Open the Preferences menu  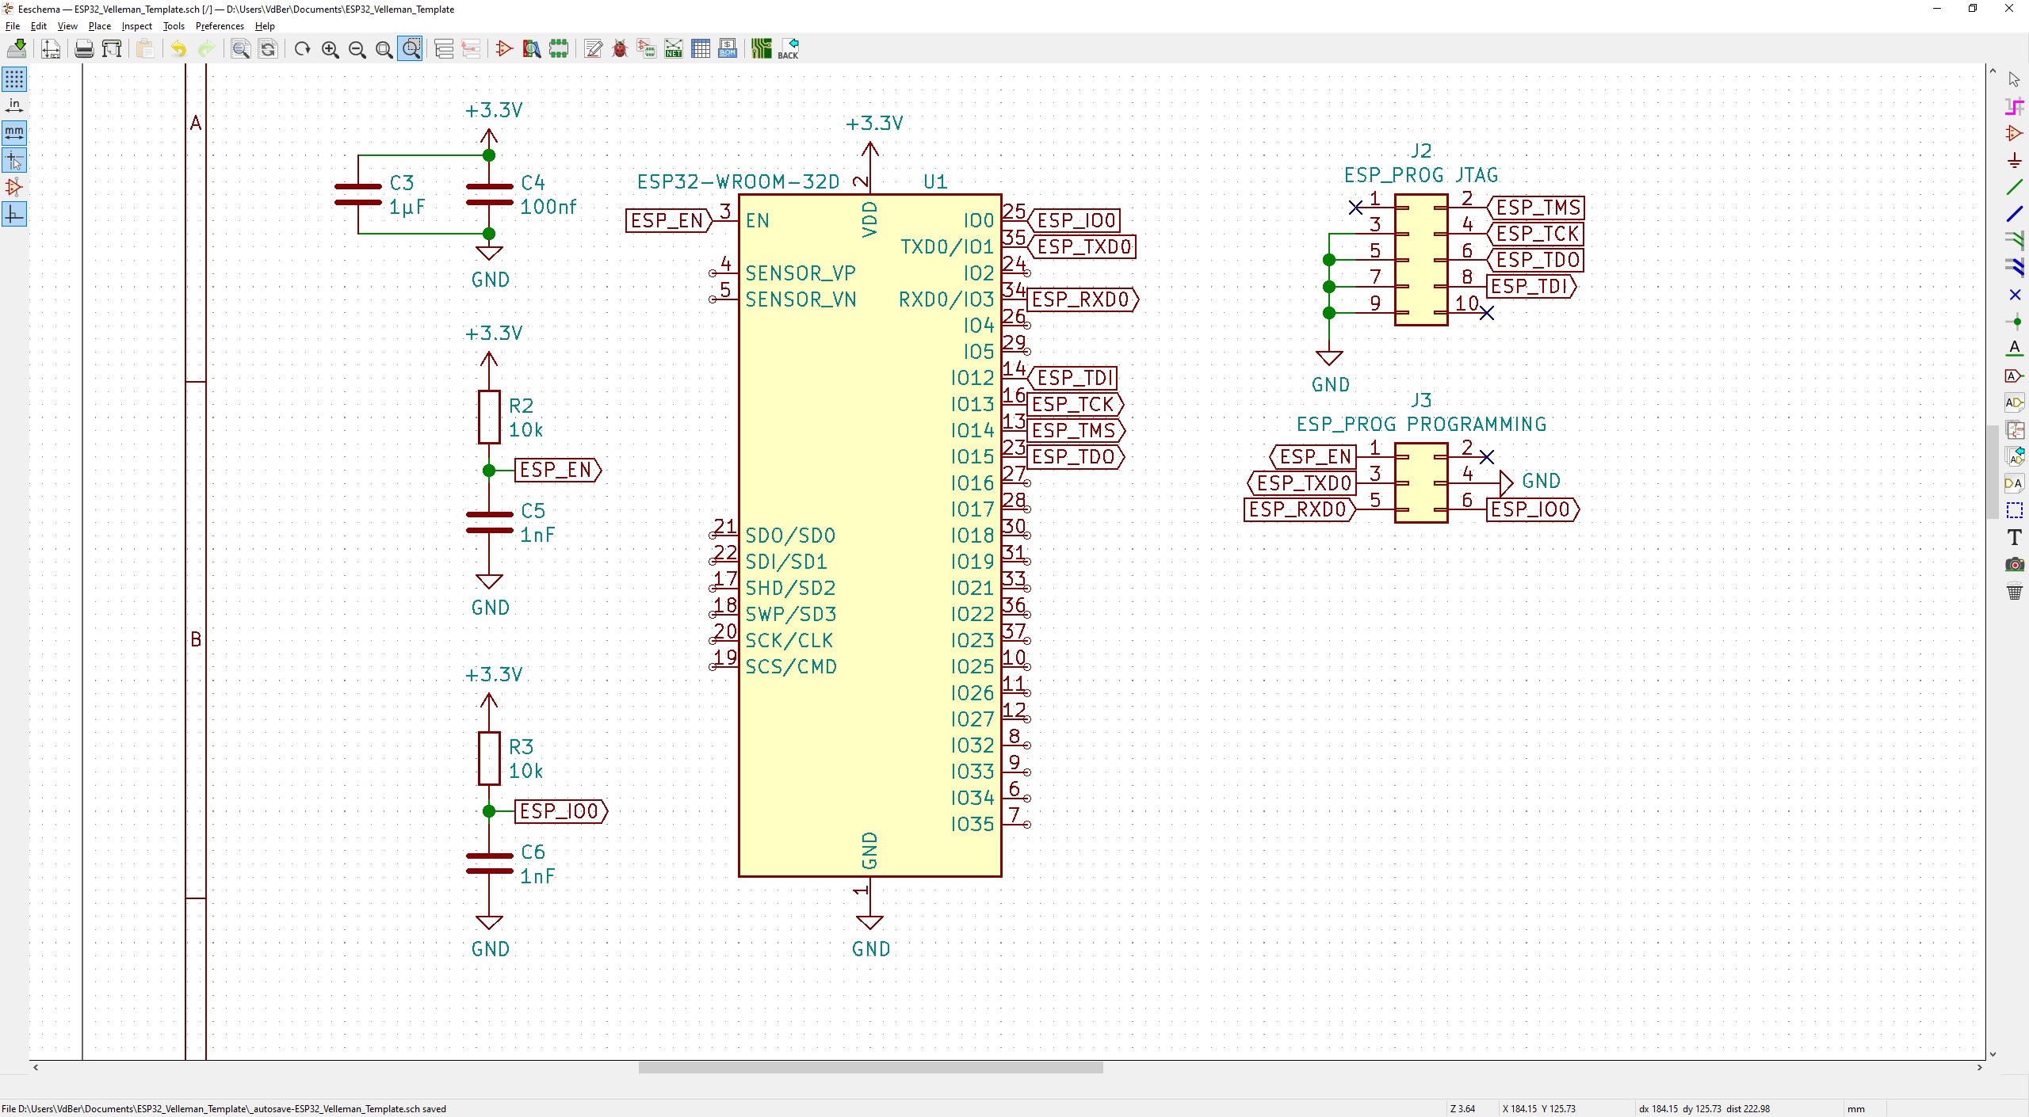coord(220,26)
